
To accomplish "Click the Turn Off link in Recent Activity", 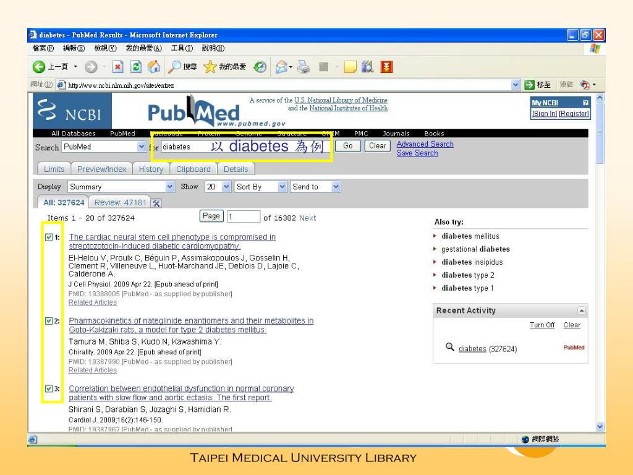I will (x=542, y=325).
